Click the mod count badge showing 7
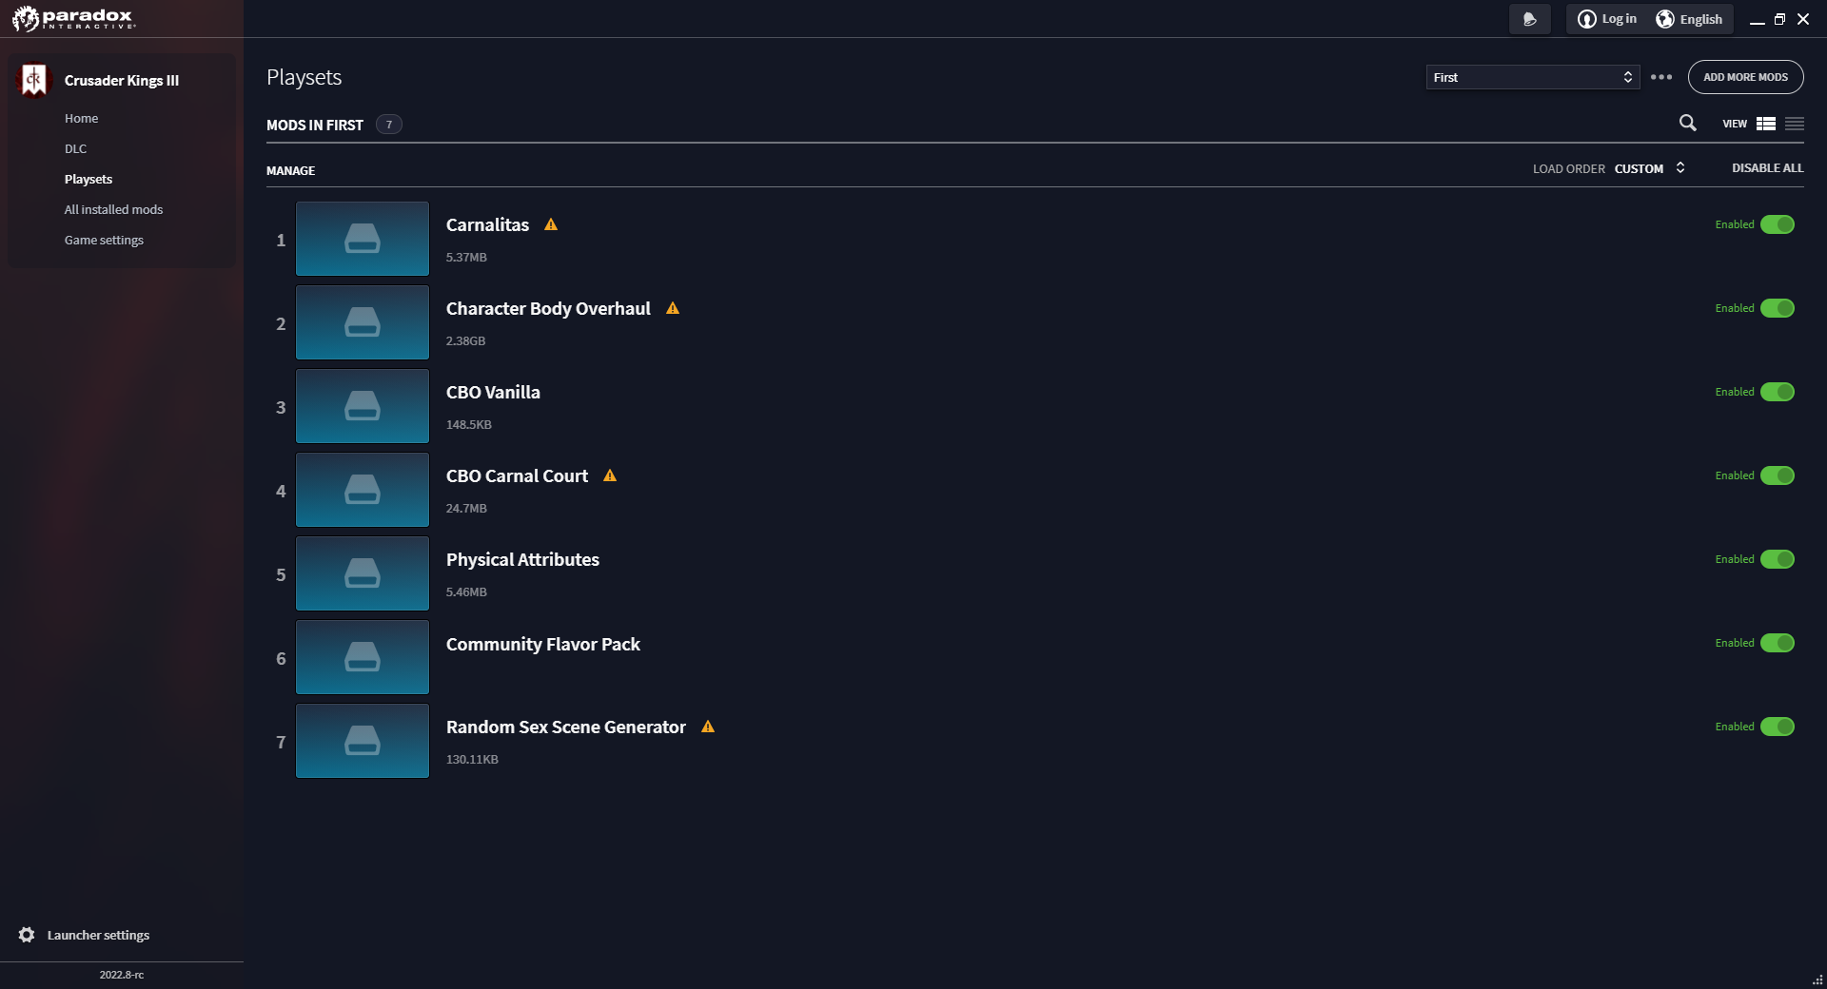Image resolution: width=1827 pixels, height=989 pixels. (389, 125)
